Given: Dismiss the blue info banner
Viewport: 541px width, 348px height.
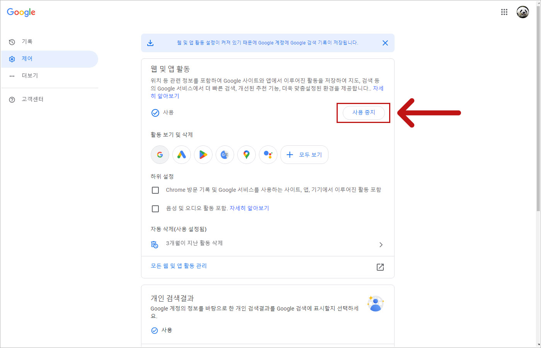Looking at the screenshot, I should 385,43.
